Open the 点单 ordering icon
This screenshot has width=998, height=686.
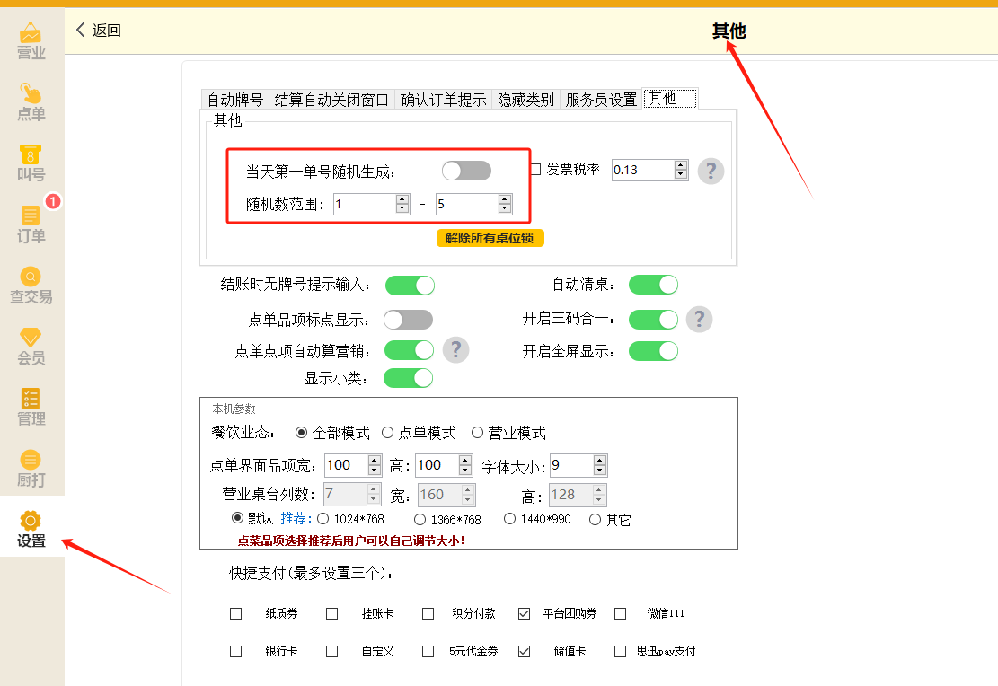click(x=31, y=101)
